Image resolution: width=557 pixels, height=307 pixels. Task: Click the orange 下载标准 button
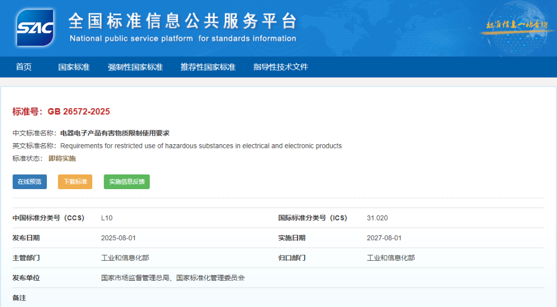[75, 181]
